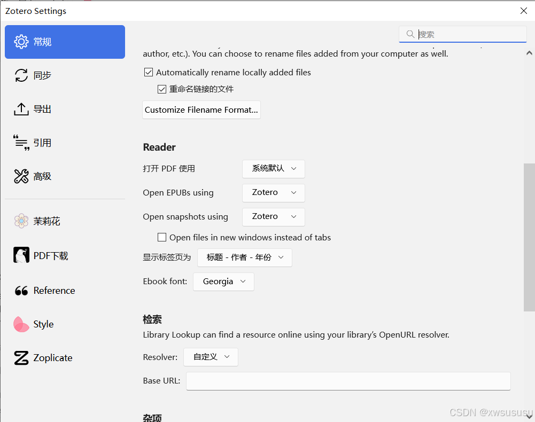Click the Customize Filename Format button
Image resolution: width=535 pixels, height=422 pixels.
[201, 110]
